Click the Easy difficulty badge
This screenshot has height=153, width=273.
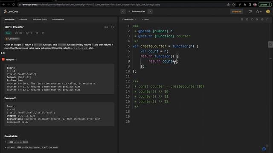point(8,33)
